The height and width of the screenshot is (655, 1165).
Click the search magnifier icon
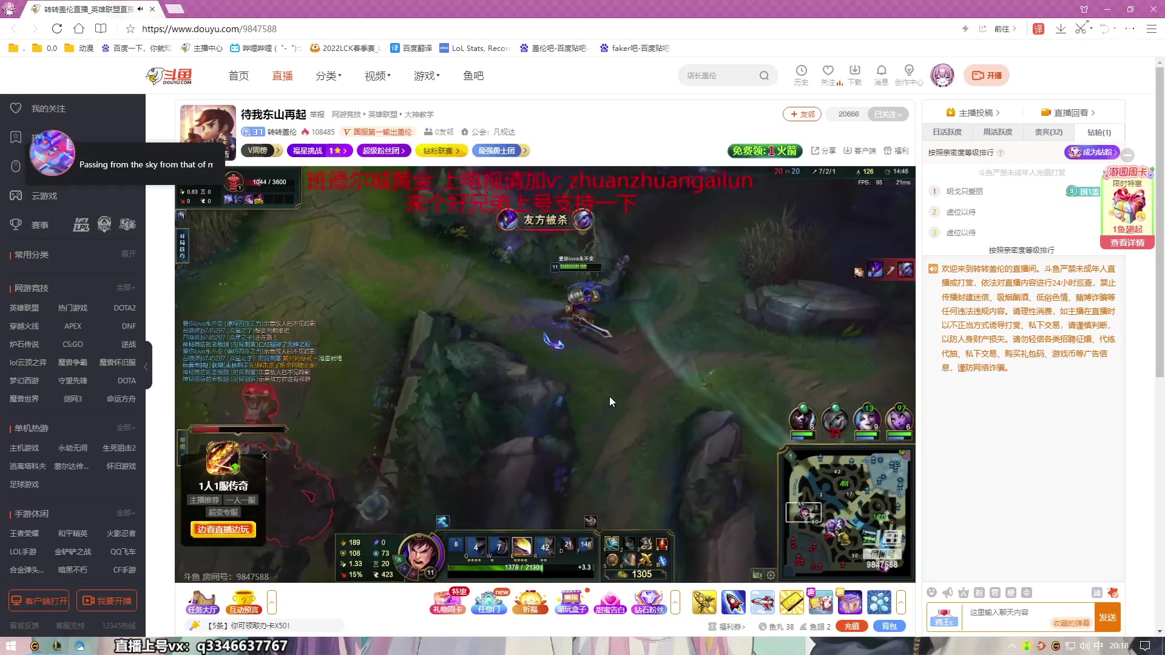pos(764,76)
